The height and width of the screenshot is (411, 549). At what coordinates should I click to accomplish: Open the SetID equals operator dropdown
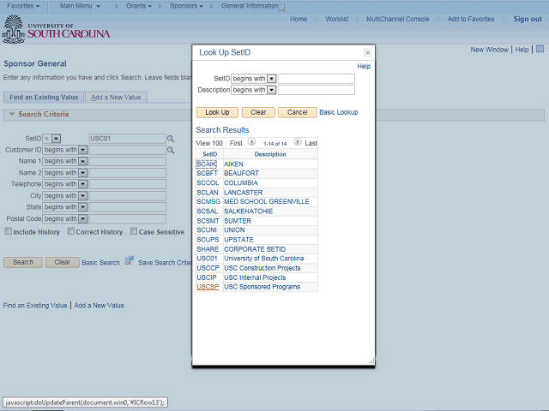tap(56, 139)
